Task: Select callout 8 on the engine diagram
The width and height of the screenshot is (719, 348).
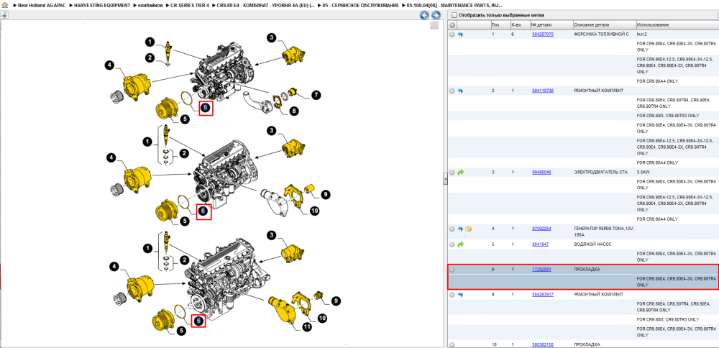Action: (293, 111)
